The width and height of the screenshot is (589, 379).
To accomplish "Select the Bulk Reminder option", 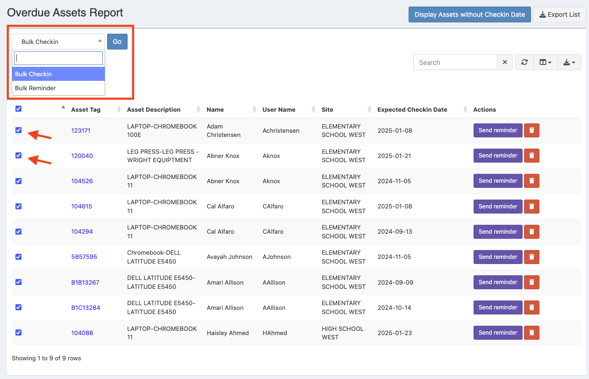I will click(x=36, y=88).
